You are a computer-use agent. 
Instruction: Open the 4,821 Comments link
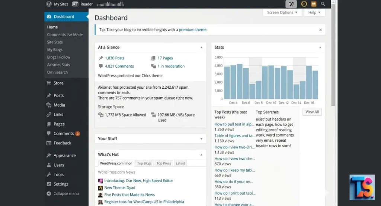click(x=119, y=66)
